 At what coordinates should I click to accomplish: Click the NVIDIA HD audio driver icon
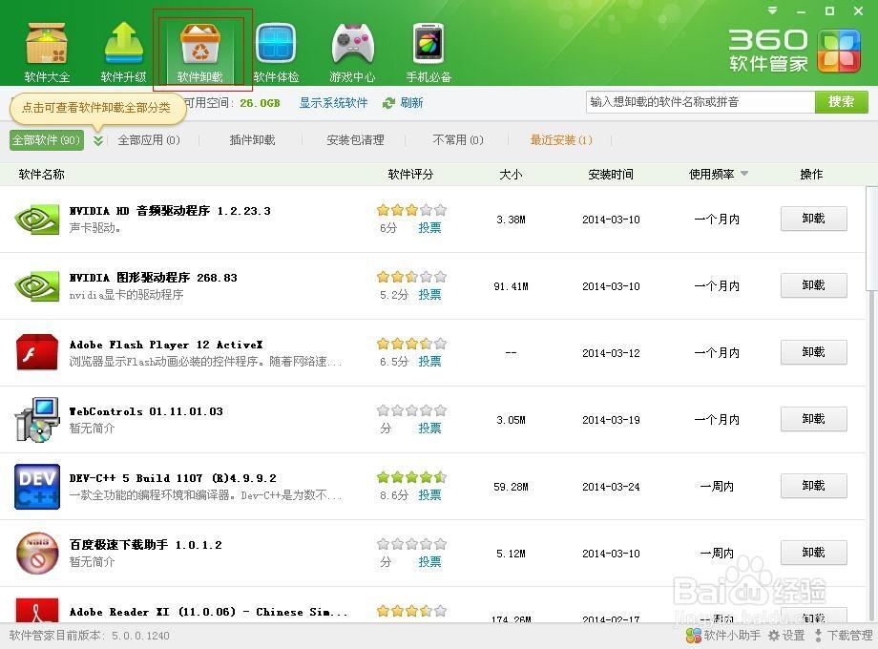(x=37, y=219)
